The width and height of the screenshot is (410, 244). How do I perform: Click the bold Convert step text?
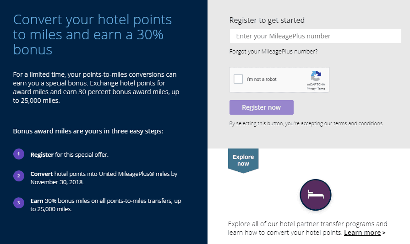(41, 174)
